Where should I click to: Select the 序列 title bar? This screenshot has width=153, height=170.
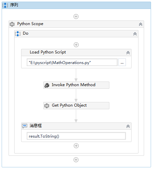pos(76,5)
